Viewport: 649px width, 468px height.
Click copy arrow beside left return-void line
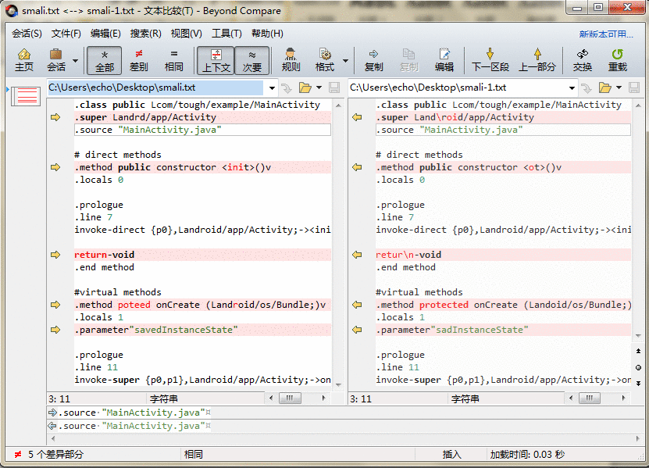coord(55,255)
